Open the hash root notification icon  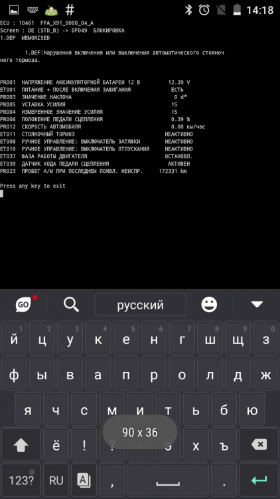click(70, 10)
